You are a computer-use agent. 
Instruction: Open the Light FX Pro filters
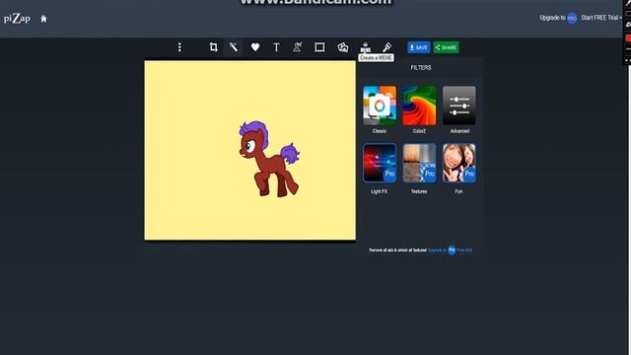point(380,163)
